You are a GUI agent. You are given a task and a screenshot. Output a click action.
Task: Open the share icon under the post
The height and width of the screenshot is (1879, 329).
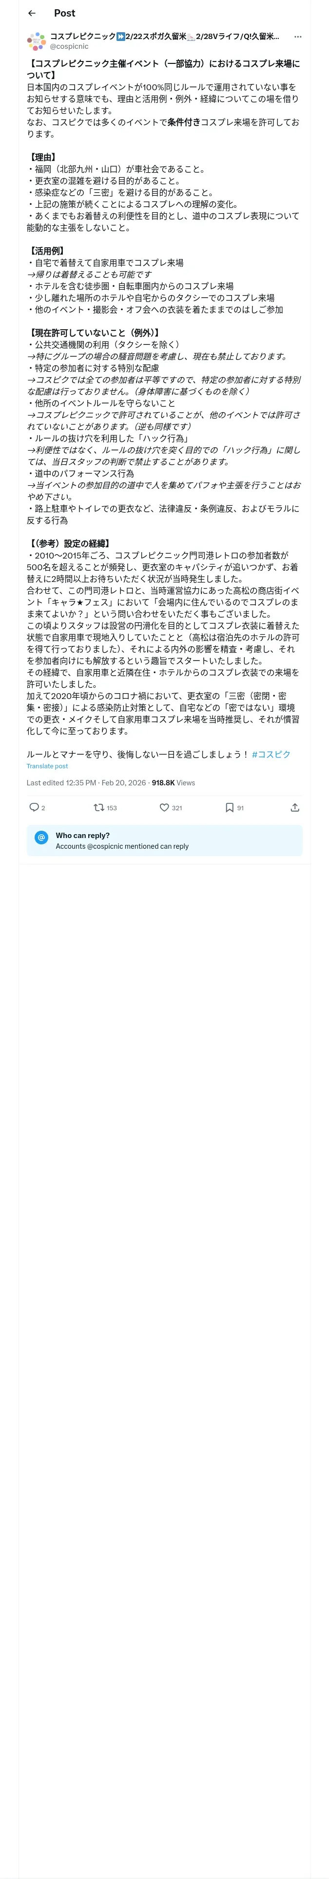click(295, 807)
